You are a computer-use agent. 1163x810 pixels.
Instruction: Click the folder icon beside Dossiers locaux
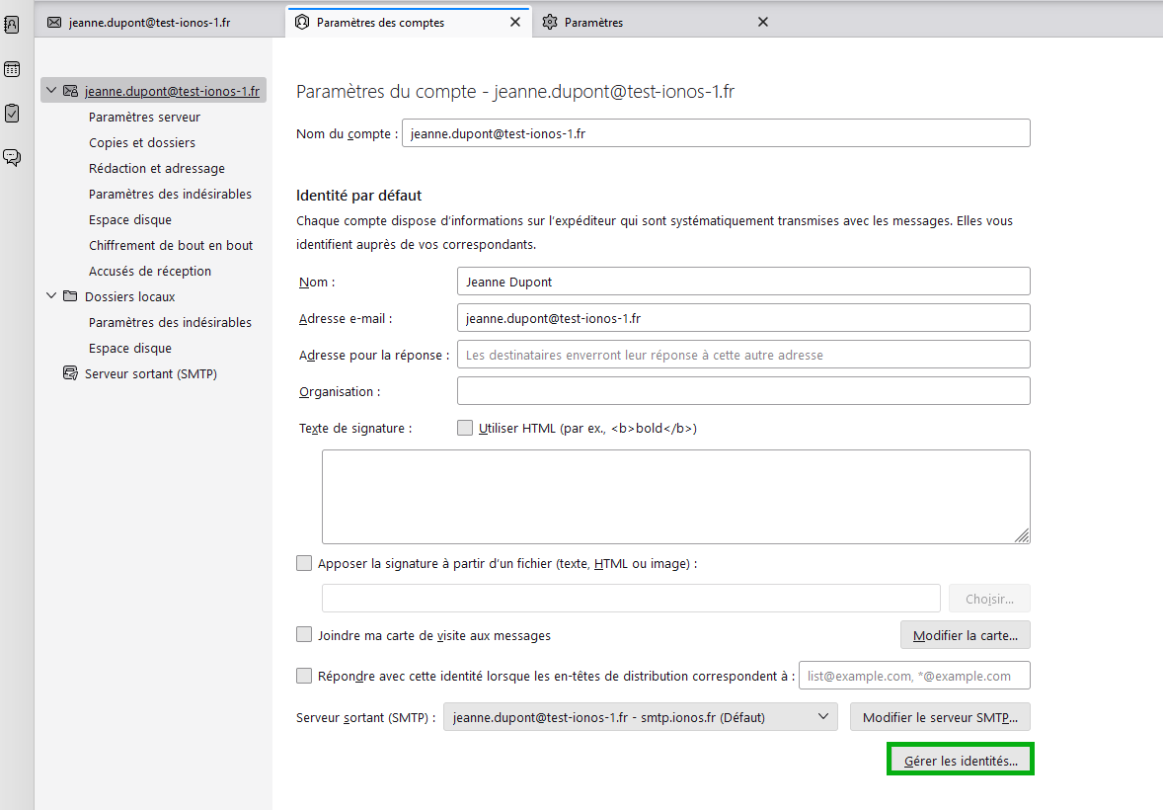click(x=70, y=296)
